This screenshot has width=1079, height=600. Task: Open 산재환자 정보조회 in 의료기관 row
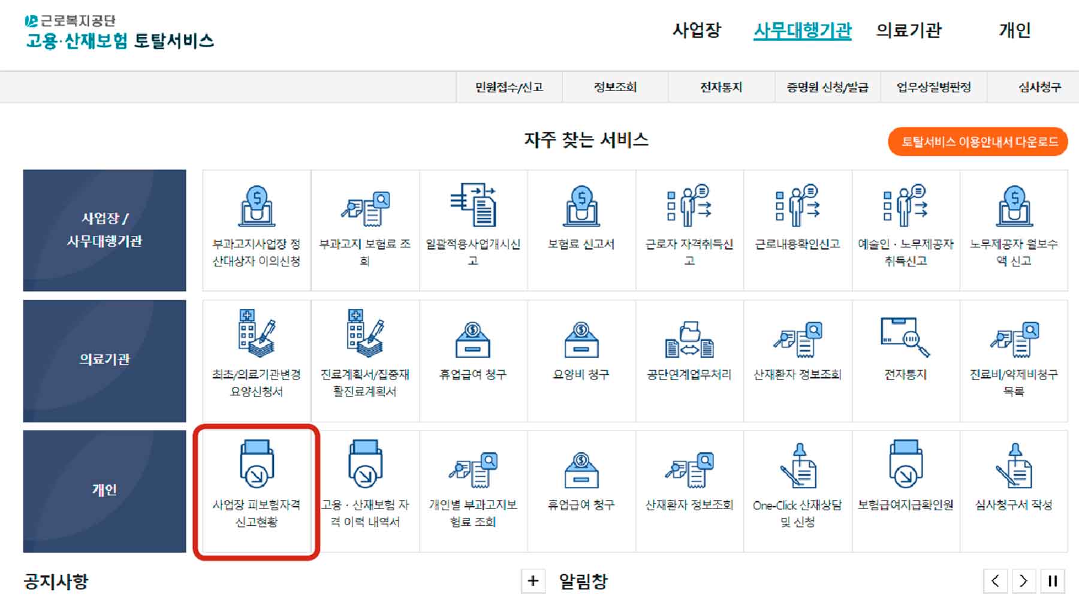point(798,361)
